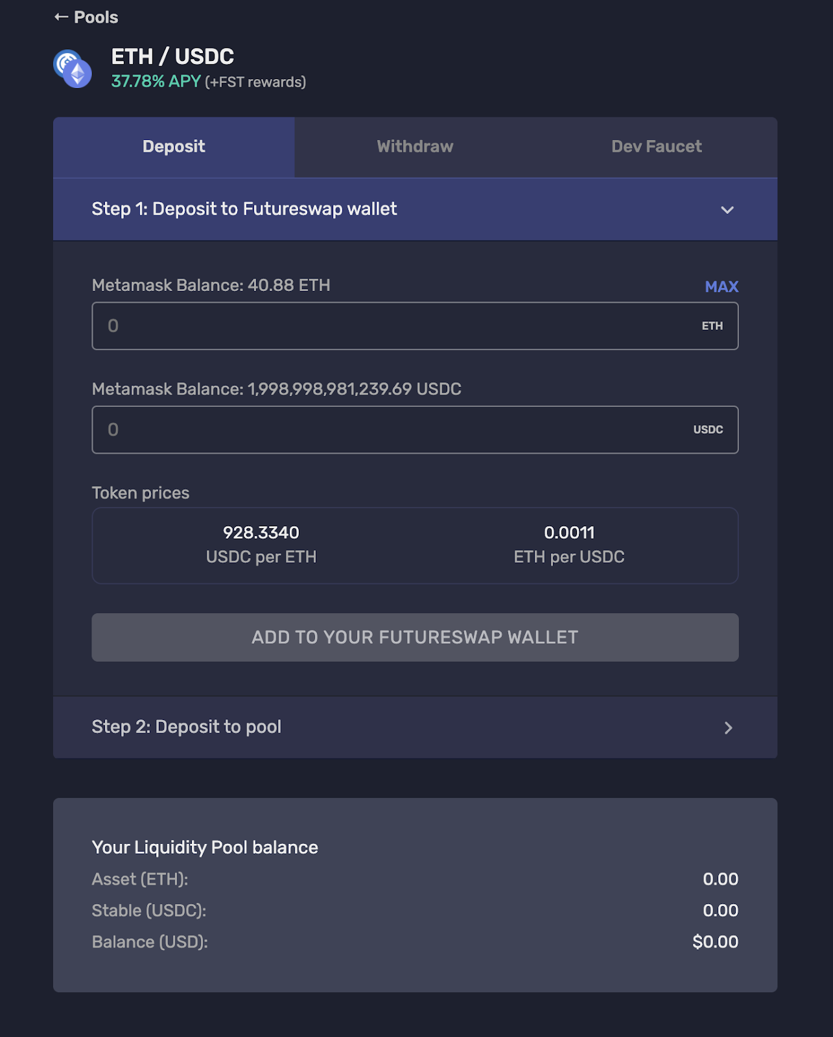Collapse Step 1 with the down chevron

click(727, 210)
